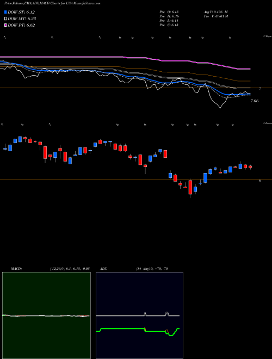Click the MACD panel title label
Image resolution: width=272 pixels, height=359 pixels.
point(16,269)
